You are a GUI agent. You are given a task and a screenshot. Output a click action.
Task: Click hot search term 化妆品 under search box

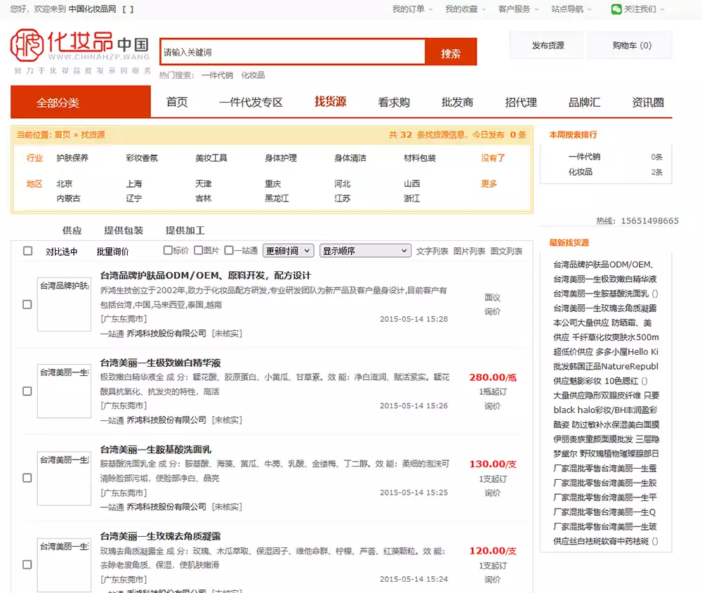pos(253,75)
